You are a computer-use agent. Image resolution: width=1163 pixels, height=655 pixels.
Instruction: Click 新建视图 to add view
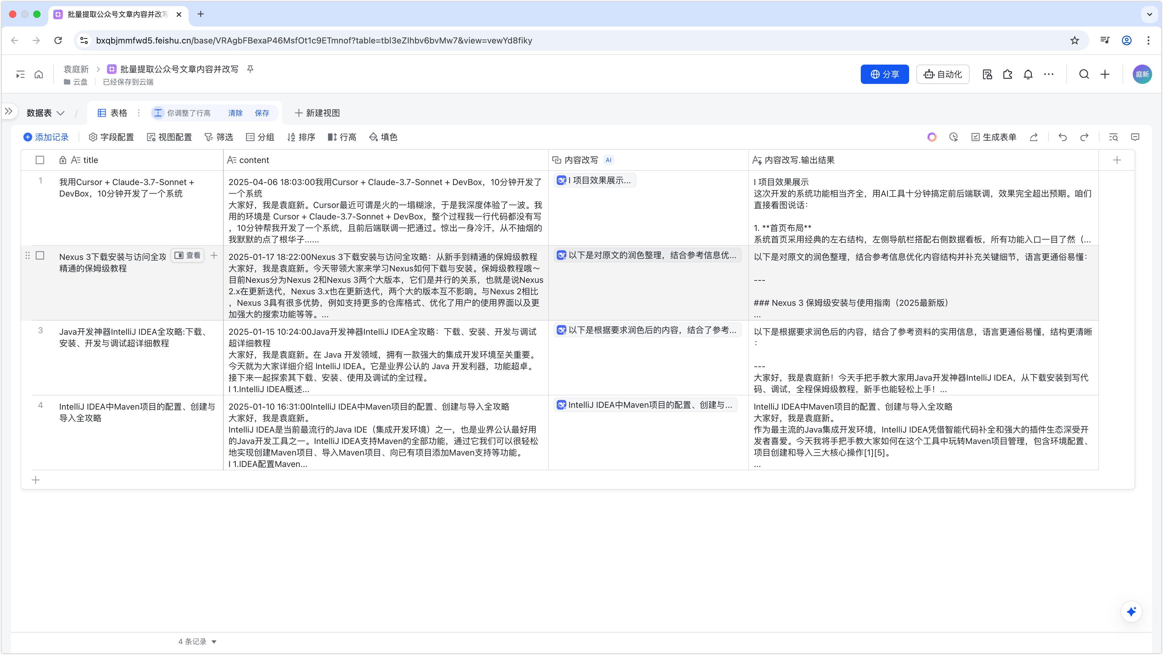click(x=317, y=113)
